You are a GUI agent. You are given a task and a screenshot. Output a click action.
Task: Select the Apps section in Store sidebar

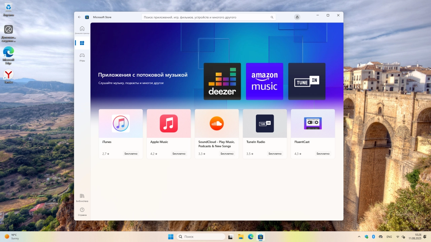[x=82, y=43]
